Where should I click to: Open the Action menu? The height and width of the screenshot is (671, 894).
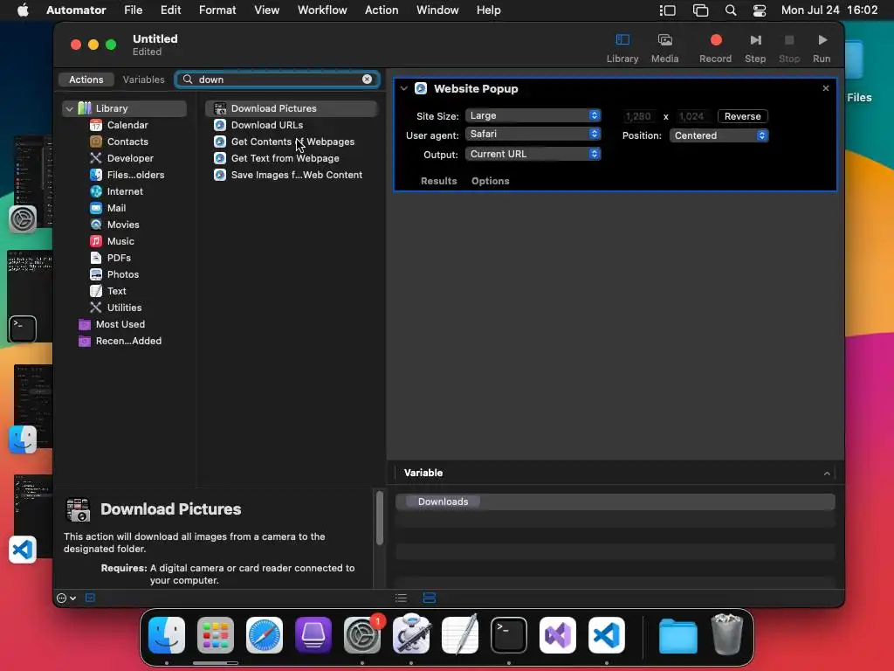click(382, 10)
